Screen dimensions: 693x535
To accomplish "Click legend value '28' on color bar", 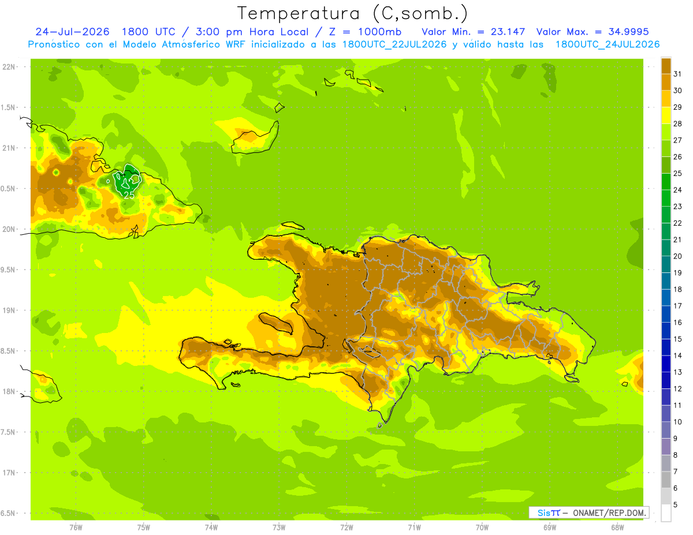I will click(677, 124).
